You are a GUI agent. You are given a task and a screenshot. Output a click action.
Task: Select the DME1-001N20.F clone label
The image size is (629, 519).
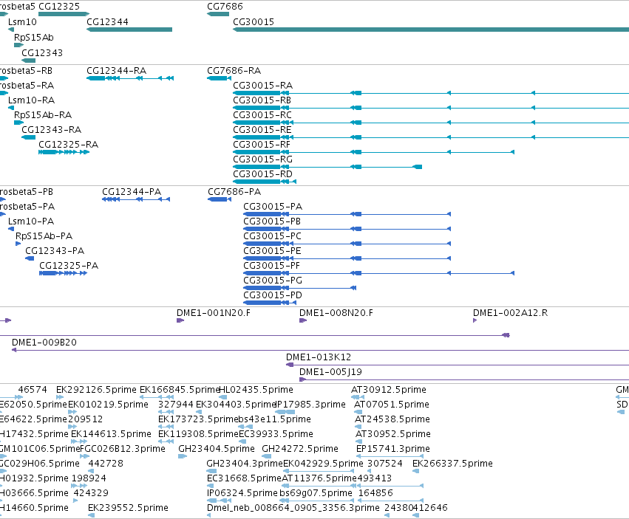(214, 312)
